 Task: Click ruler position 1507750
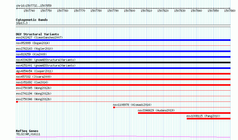coord(46,11)
